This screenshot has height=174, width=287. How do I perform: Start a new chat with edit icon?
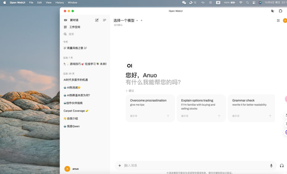tap(97, 20)
